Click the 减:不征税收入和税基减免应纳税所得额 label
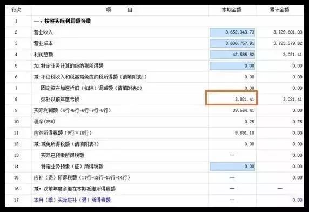309x212 pixels. click(x=90, y=77)
